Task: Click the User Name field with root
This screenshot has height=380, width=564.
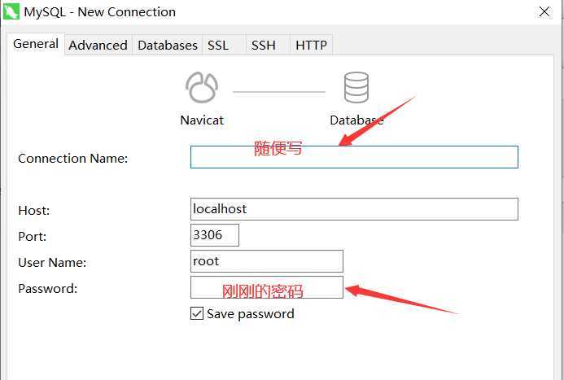Action: pyautogui.click(x=266, y=261)
